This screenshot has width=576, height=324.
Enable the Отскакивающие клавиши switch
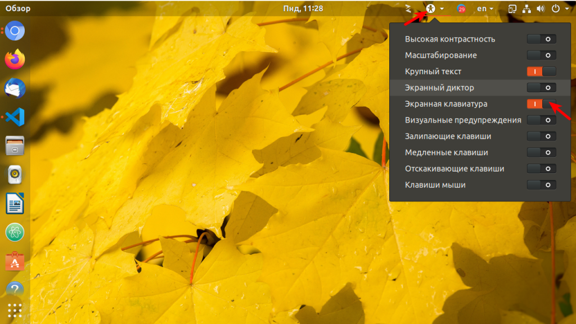click(541, 169)
